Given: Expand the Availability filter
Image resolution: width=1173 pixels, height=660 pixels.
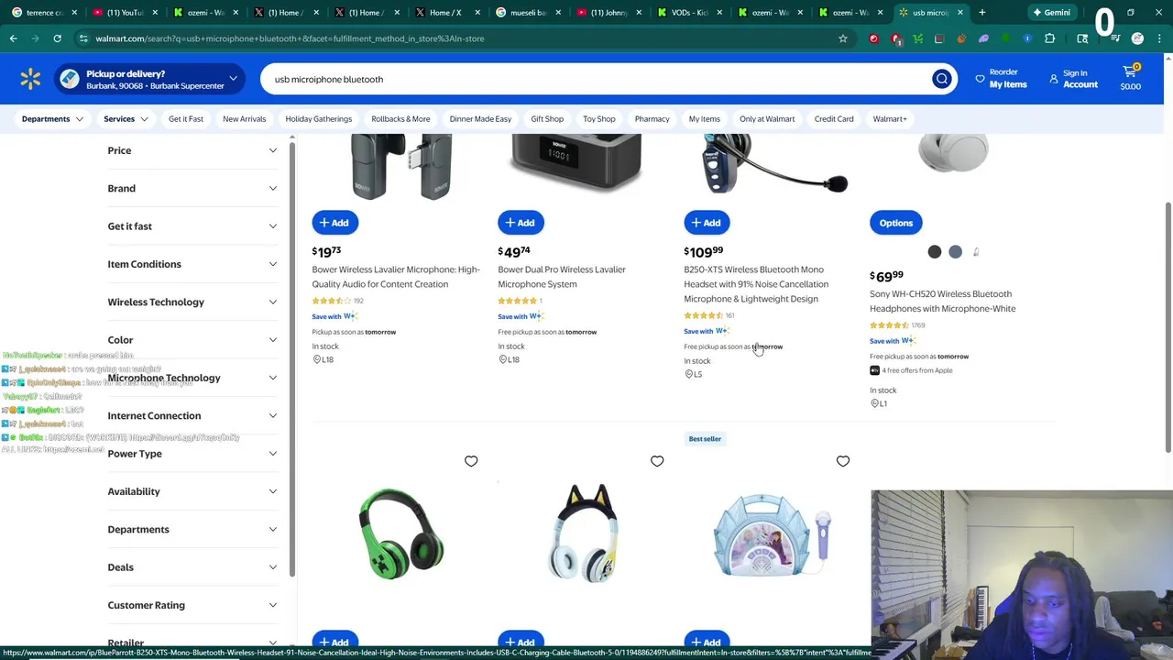Looking at the screenshot, I should coord(192,491).
